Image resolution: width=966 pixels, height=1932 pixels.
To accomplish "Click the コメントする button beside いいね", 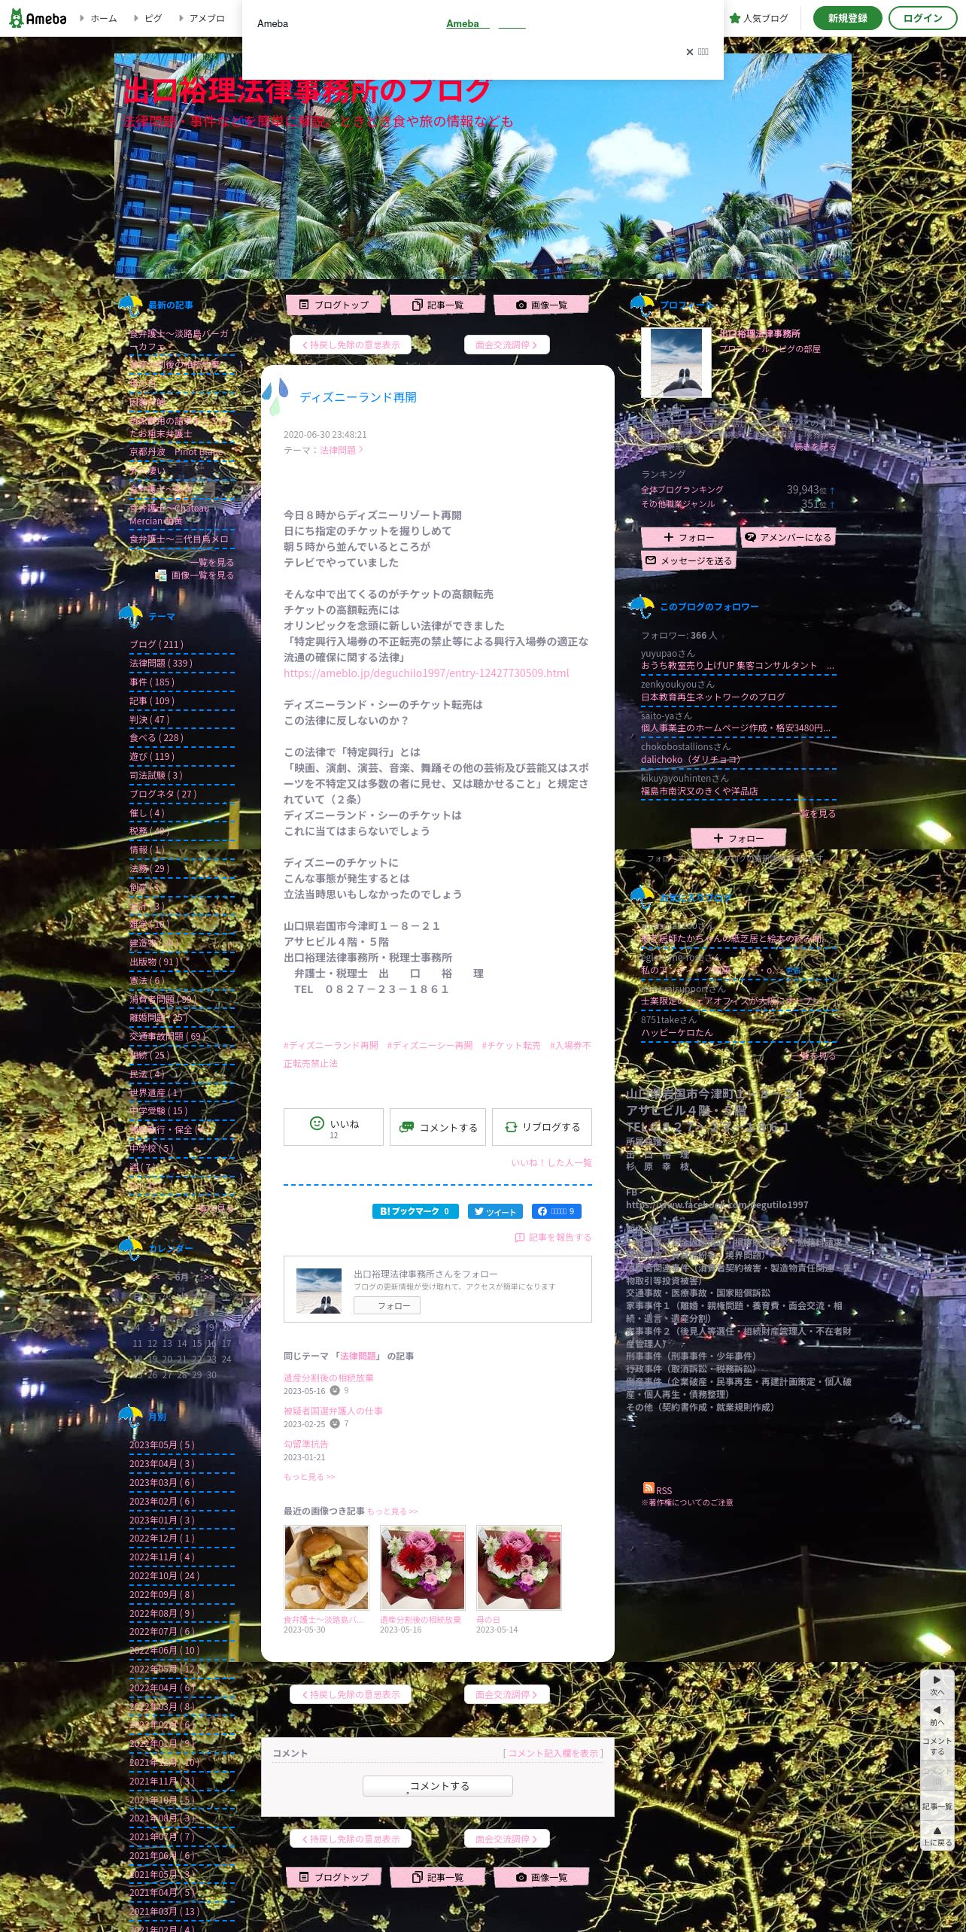I will (x=438, y=1127).
